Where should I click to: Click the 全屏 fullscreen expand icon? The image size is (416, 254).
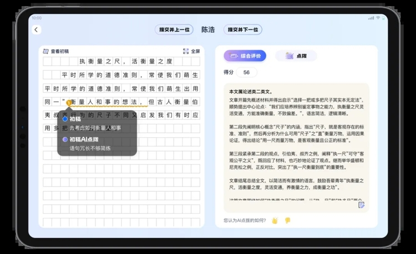coord(186,51)
